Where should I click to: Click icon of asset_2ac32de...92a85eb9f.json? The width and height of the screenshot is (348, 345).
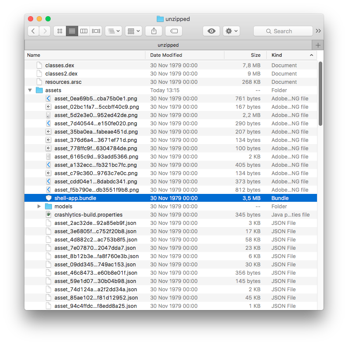click(48, 223)
